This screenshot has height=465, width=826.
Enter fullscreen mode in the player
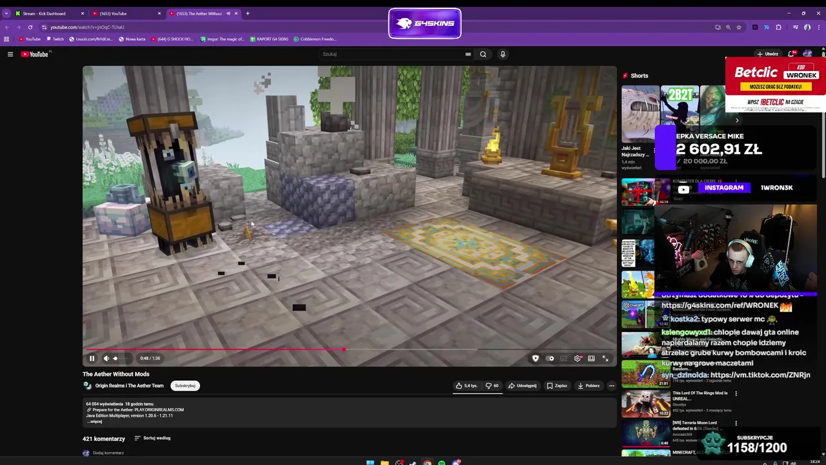tap(605, 358)
